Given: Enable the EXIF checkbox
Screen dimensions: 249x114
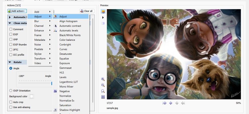Looking at the screenshot, I should [11, 34].
